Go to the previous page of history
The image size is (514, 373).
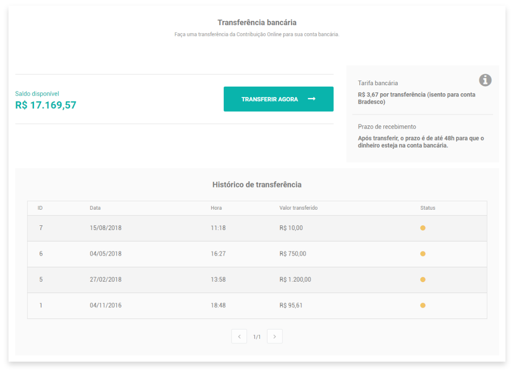239,337
